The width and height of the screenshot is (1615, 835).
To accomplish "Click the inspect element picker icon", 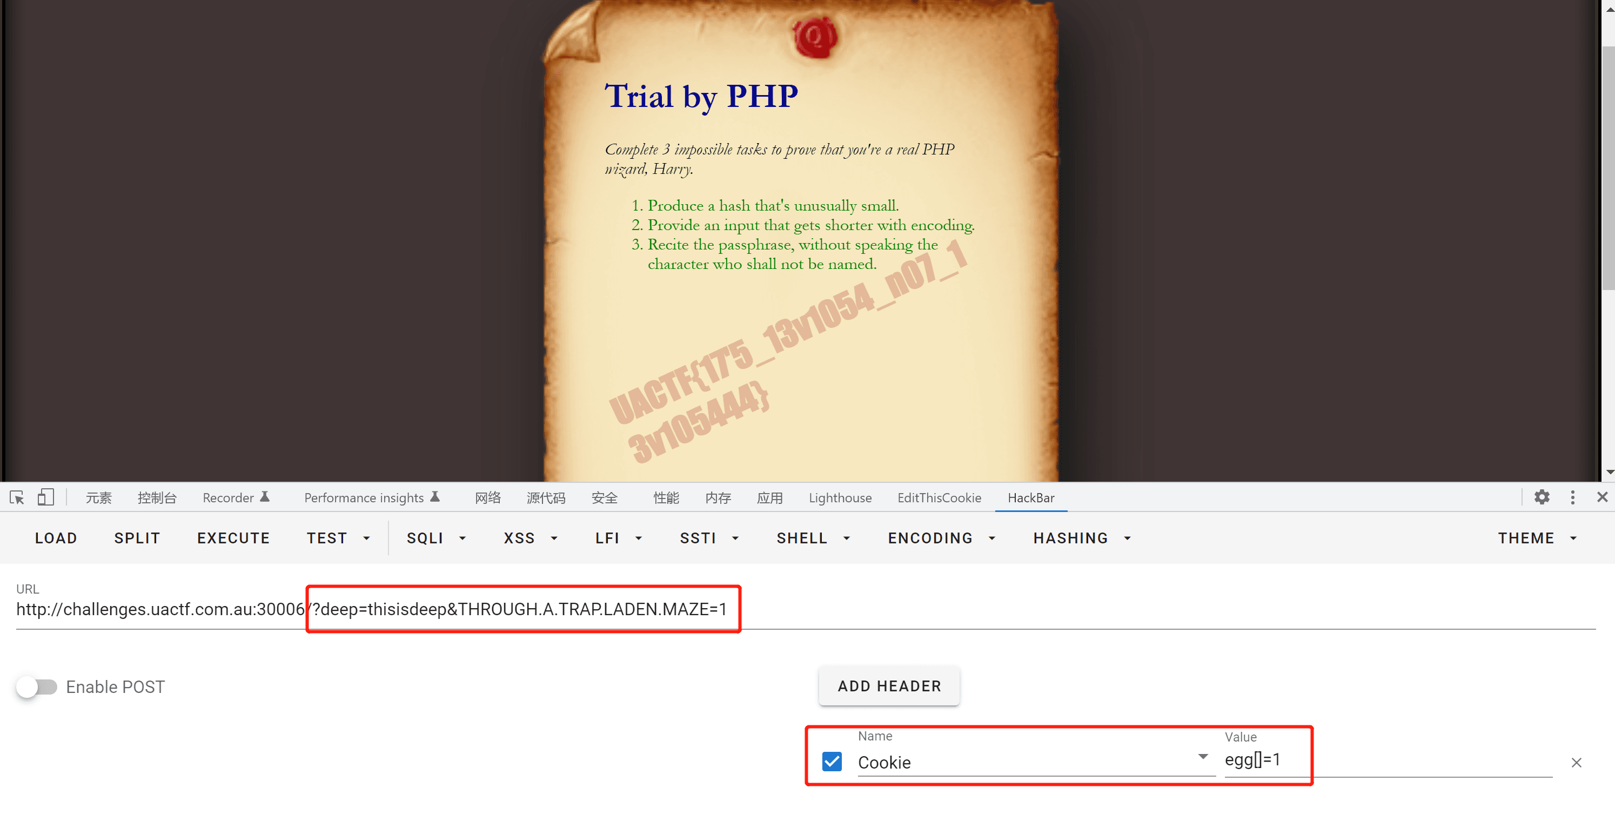I will tap(17, 497).
